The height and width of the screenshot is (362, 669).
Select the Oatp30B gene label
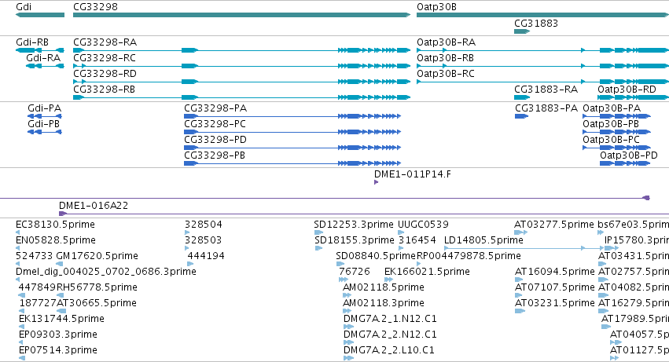pos(436,7)
